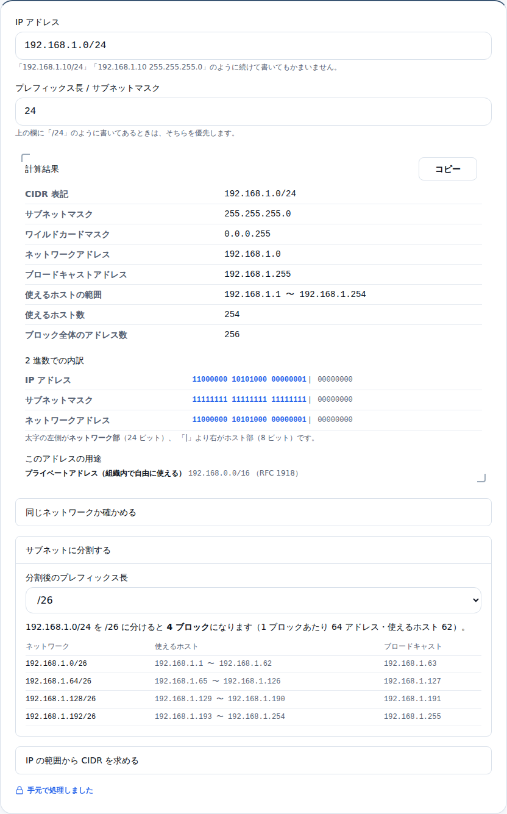Click the 手元で処理しました link text
Viewport: 507px width, 814px height.
(x=60, y=790)
